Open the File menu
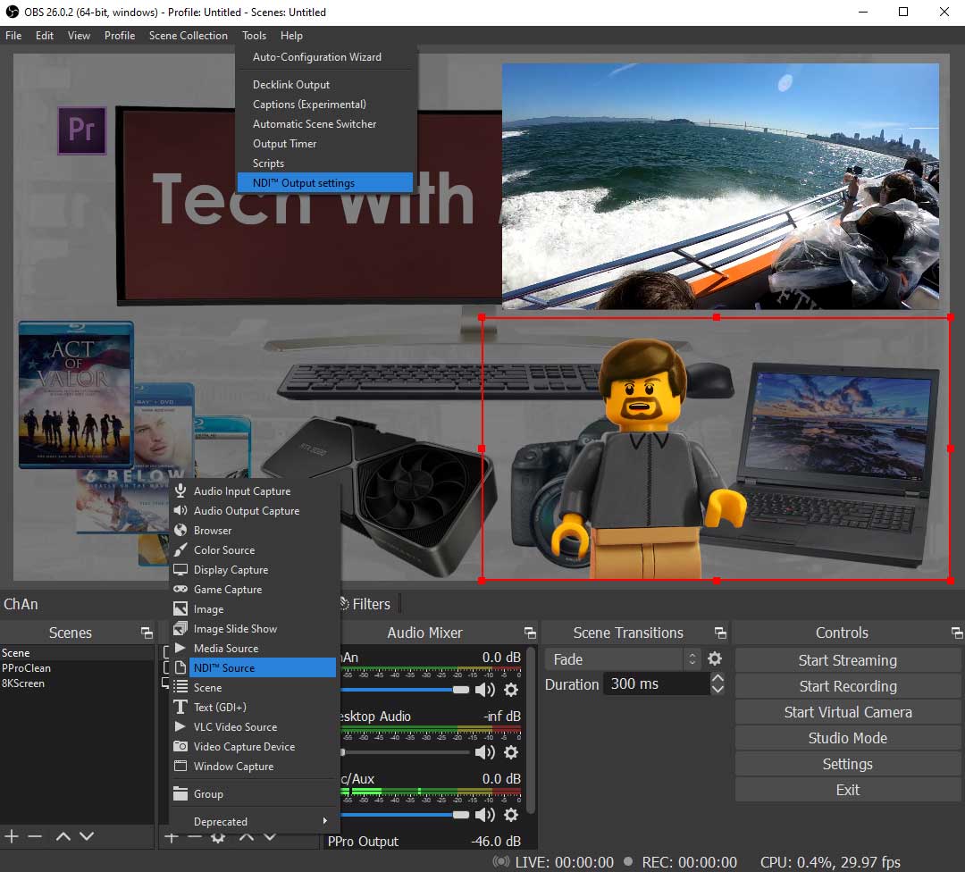 [x=13, y=36]
